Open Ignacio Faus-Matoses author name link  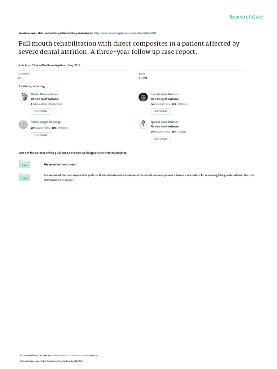click(164, 122)
